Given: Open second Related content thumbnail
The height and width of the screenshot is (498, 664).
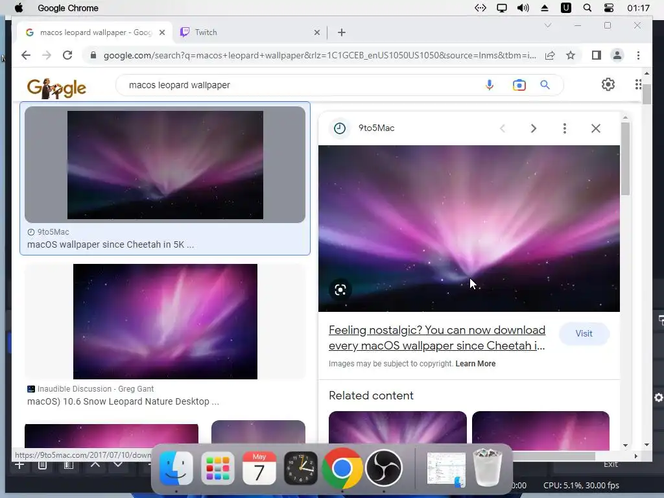Looking at the screenshot, I should point(541,431).
